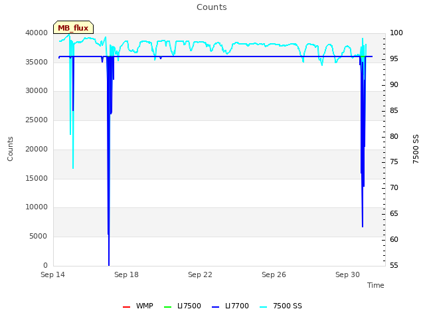Click the 15000 y-axis value

37,179
